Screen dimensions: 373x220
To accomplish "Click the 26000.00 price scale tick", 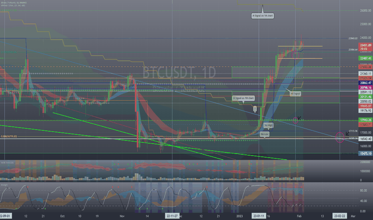I will pyautogui.click(x=366, y=10).
